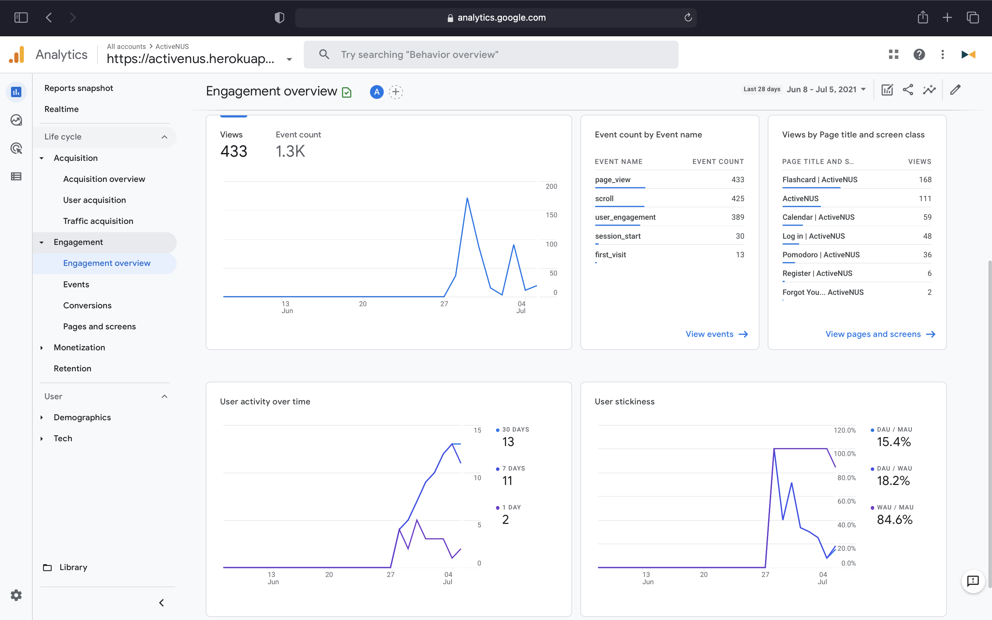This screenshot has height=620, width=992.
Task: Open Acquisition overview
Action: 104,179
